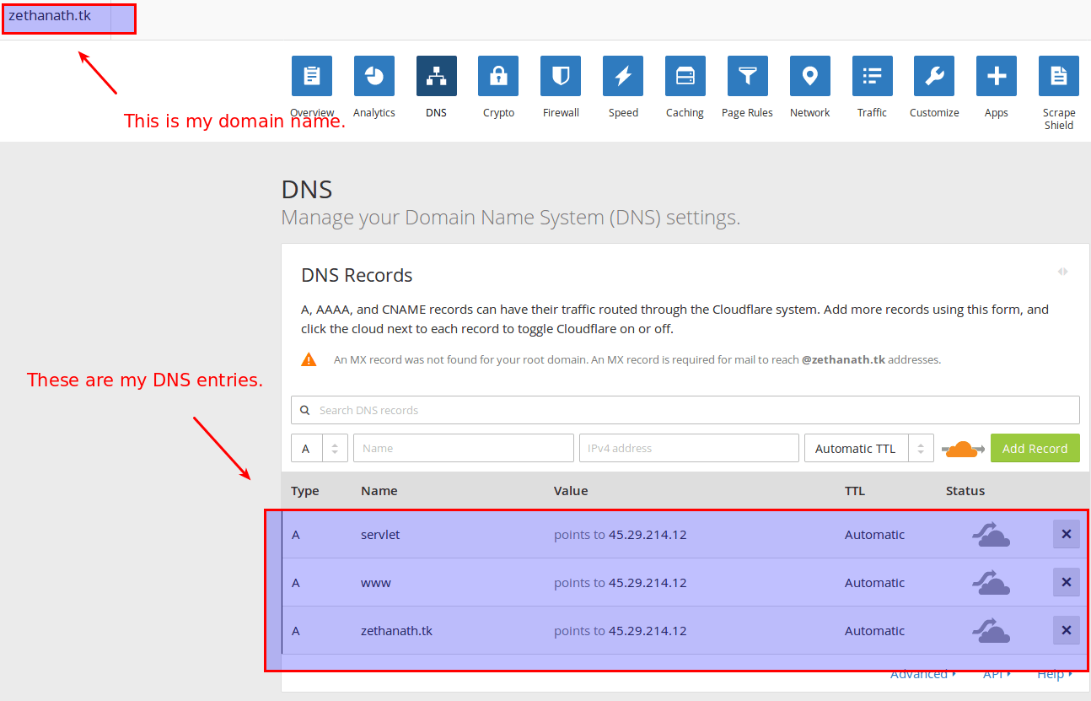Open the Scrape Shield document icon
Viewport: 1091px width, 701px height.
[1059, 76]
